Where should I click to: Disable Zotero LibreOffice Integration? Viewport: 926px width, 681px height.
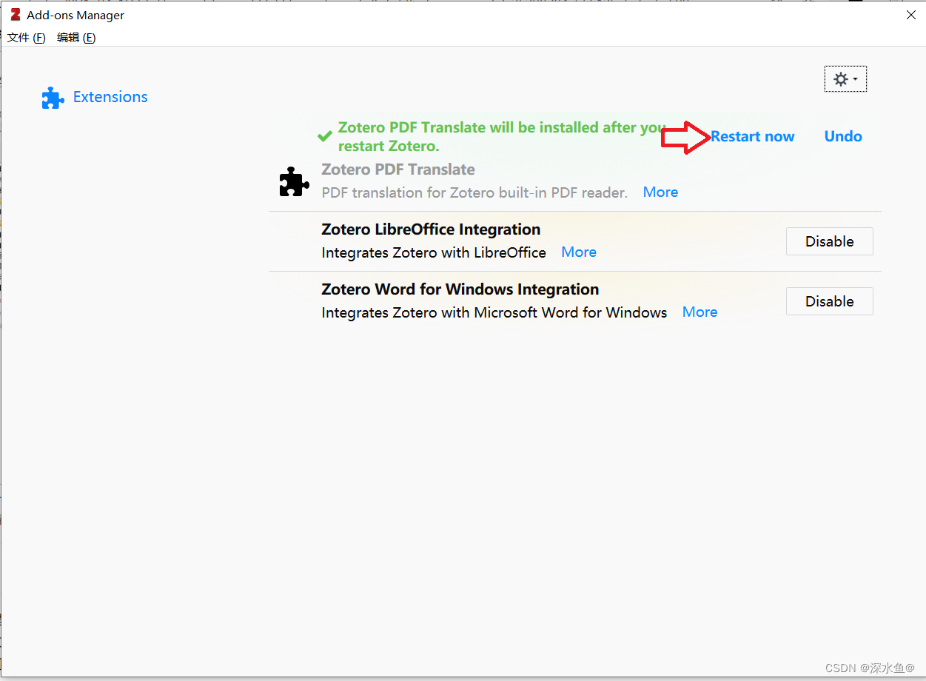point(829,241)
